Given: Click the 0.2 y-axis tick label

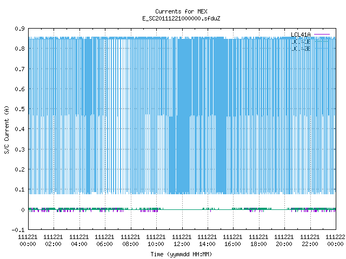Looking at the screenshot, I should 19,169.
